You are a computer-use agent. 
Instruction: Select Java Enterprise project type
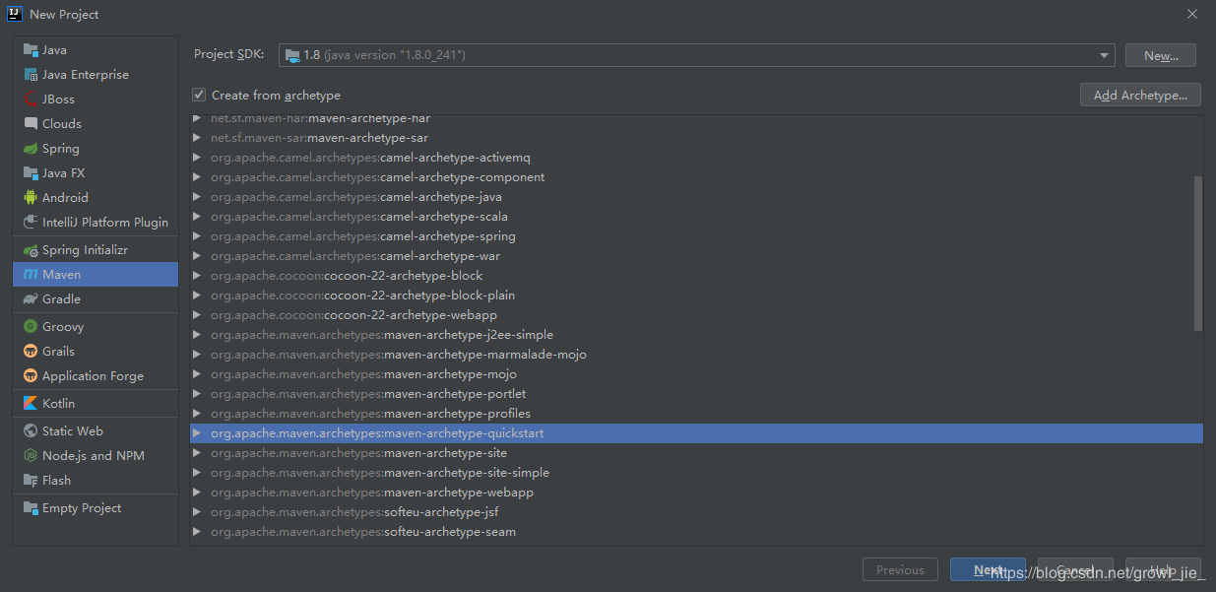point(96,75)
